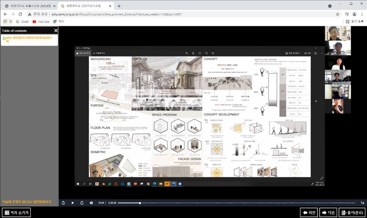Image resolution: width=367 pixels, height=218 pixels.
Task: Open the Chrome three-dot menu
Action: pos(362,14)
